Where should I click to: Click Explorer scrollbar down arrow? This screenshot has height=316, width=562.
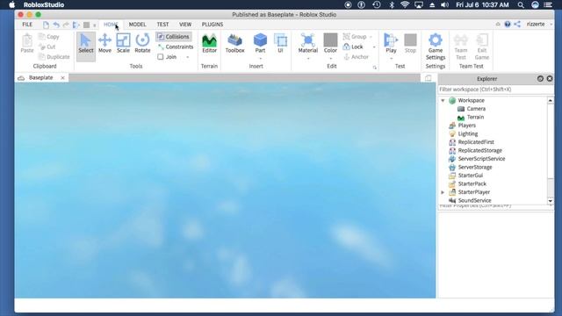[551, 201]
